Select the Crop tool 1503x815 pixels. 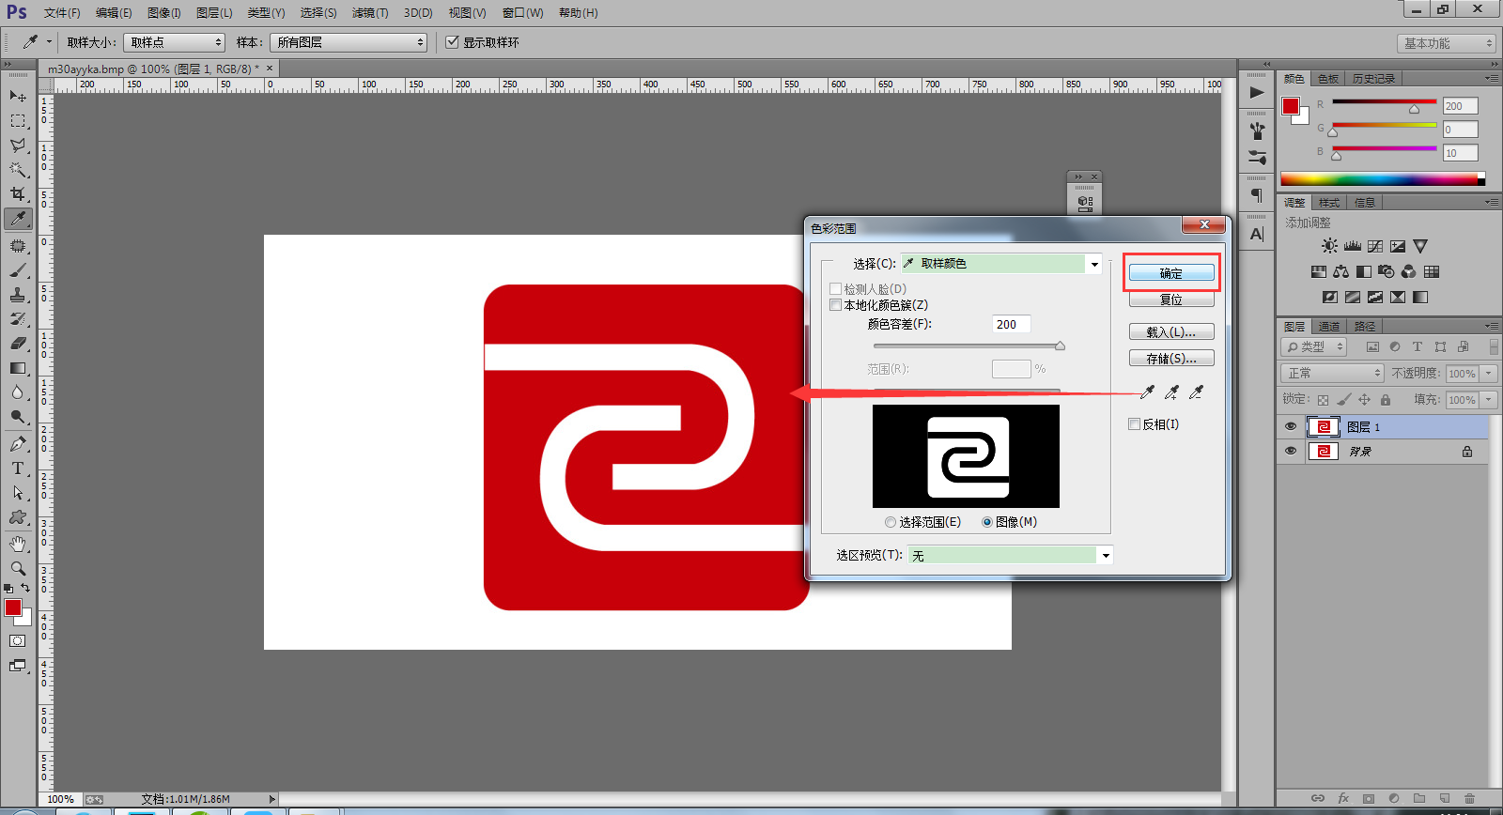18,194
